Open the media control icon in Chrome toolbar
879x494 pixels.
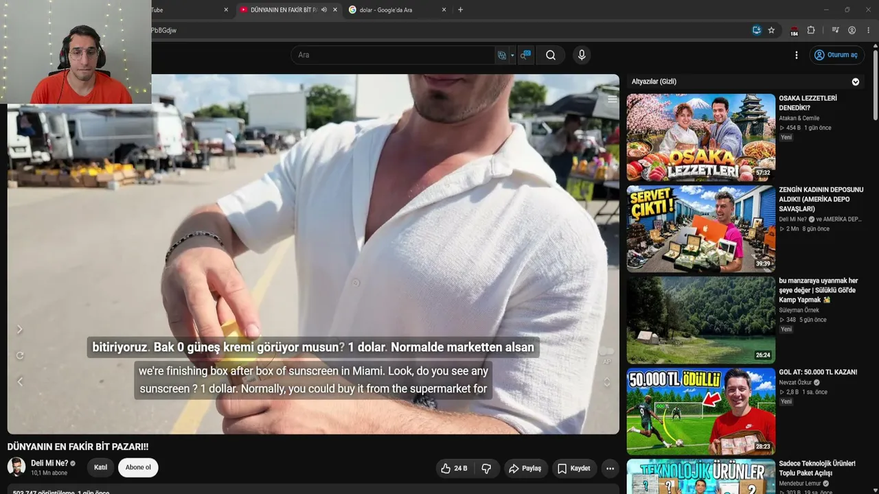coord(835,30)
